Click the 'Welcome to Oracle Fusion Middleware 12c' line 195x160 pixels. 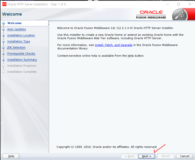[115, 28]
